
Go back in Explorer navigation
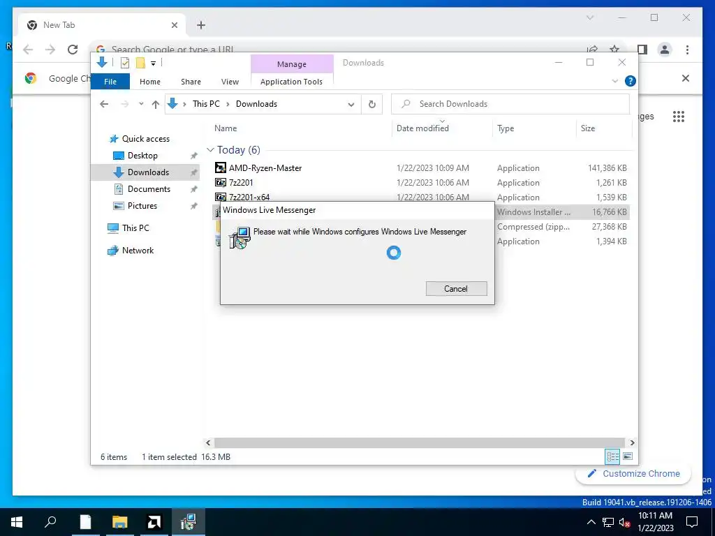point(104,104)
